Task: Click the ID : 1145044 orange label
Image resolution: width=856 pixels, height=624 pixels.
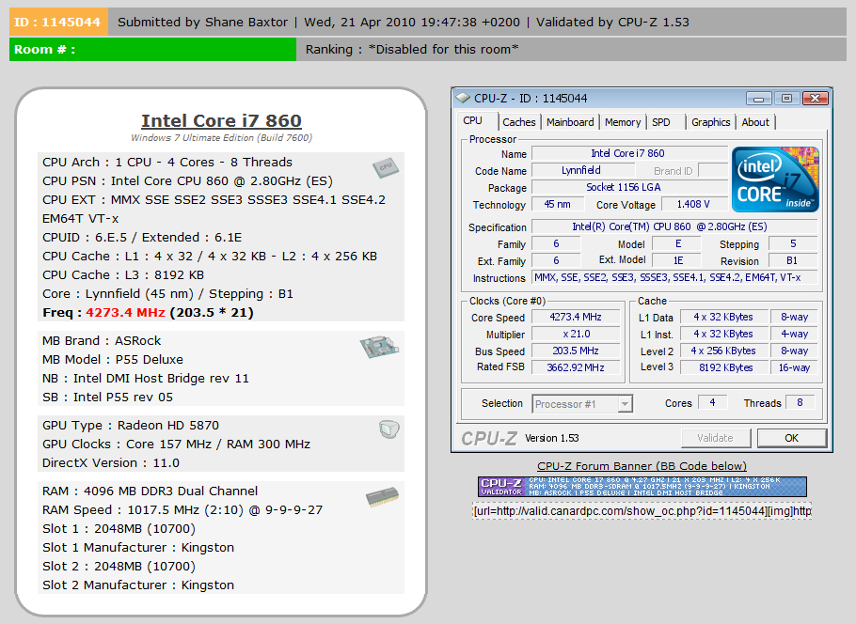Action: click(58, 22)
